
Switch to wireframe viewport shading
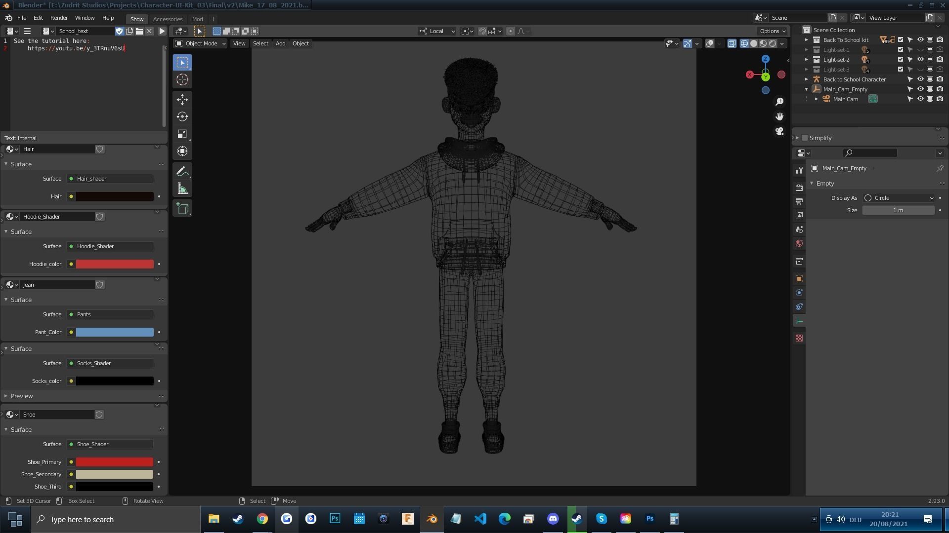[744, 43]
